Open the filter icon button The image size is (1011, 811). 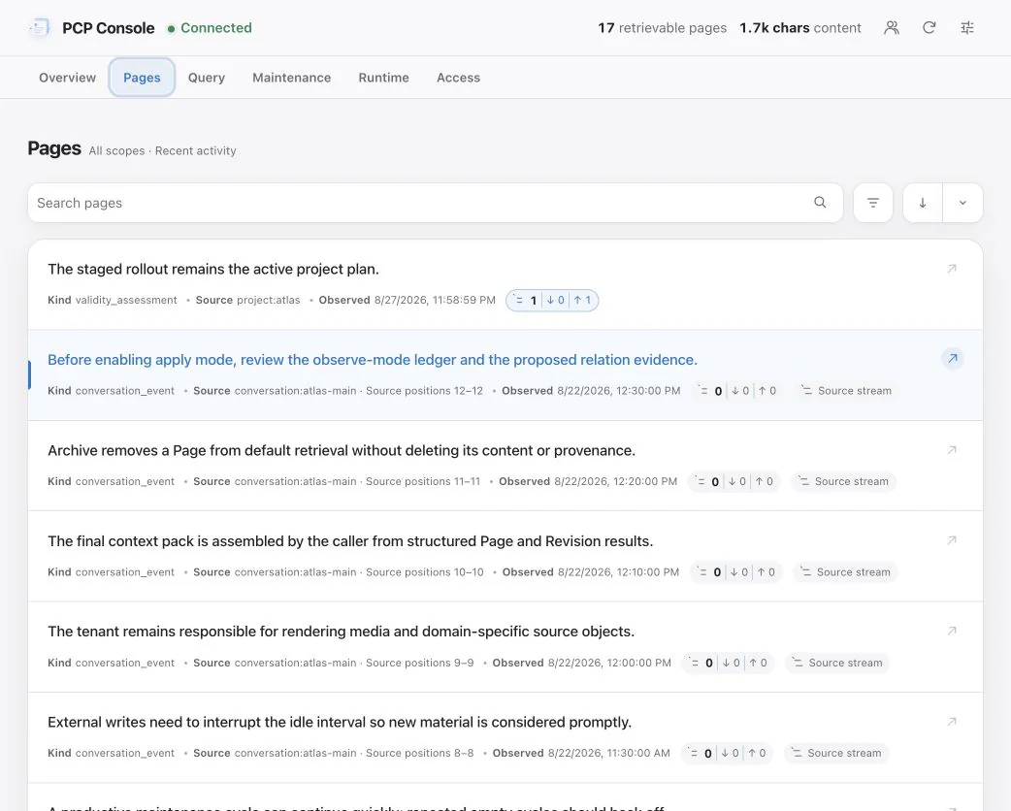click(x=872, y=203)
